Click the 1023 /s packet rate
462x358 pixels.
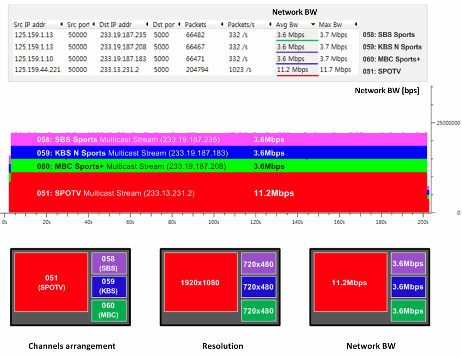click(x=240, y=70)
